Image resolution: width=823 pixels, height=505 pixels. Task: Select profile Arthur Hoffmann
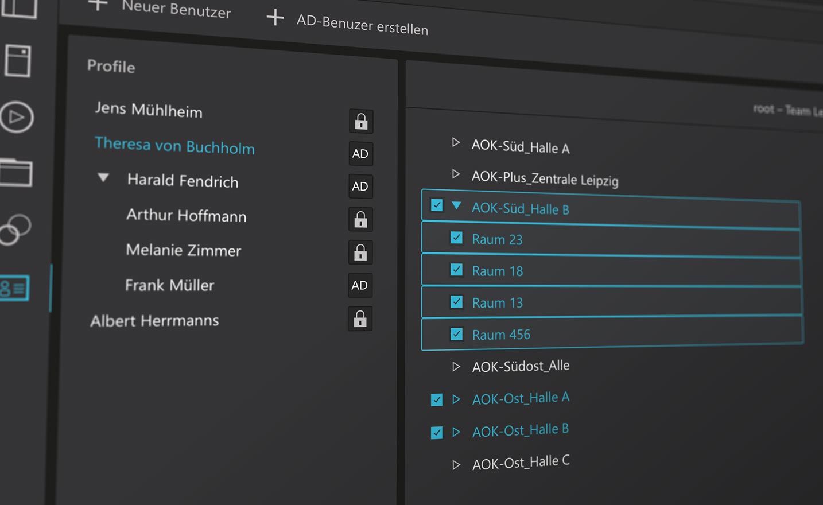click(186, 215)
